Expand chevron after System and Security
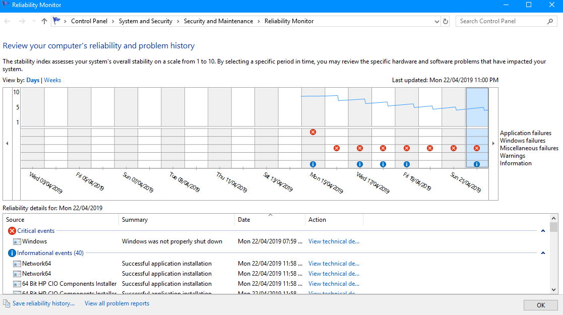This screenshot has height=315, width=563. [x=178, y=22]
